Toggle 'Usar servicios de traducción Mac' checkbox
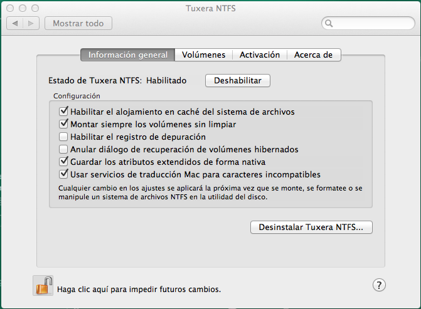 pos(63,174)
